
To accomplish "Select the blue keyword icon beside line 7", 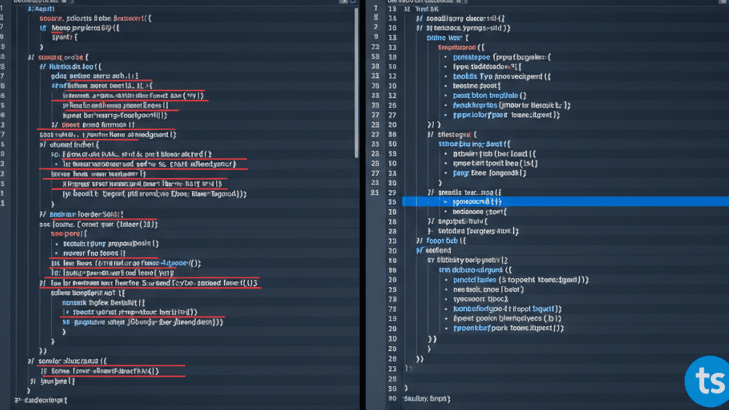I will pyautogui.click(x=42, y=28).
